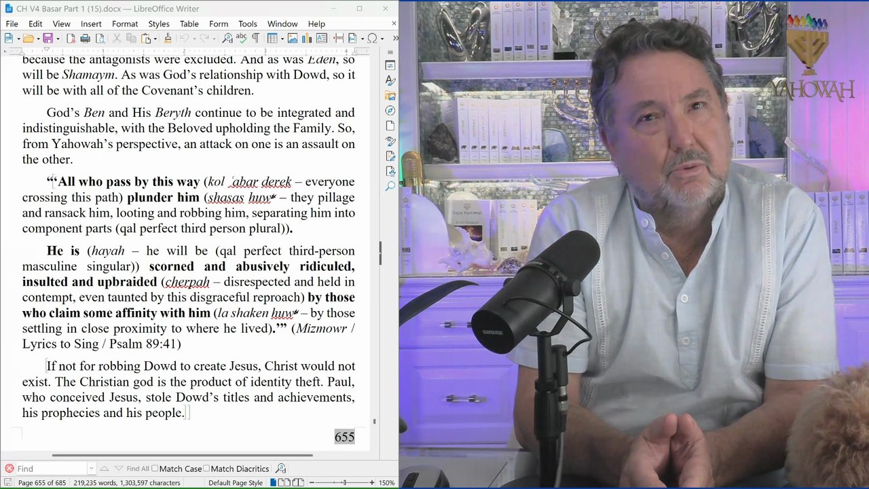Open the Styles menu
The image size is (869, 489).
(x=159, y=24)
